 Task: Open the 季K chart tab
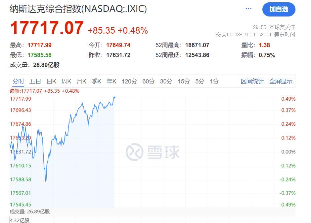tap(96, 81)
